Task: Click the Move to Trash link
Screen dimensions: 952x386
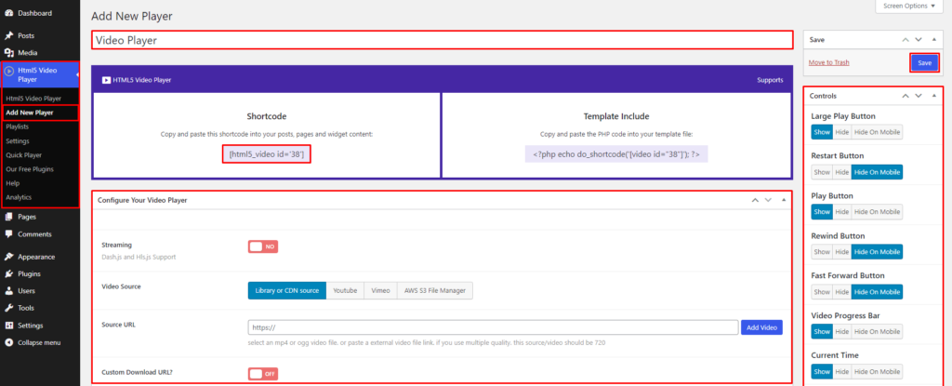Action: pos(828,62)
